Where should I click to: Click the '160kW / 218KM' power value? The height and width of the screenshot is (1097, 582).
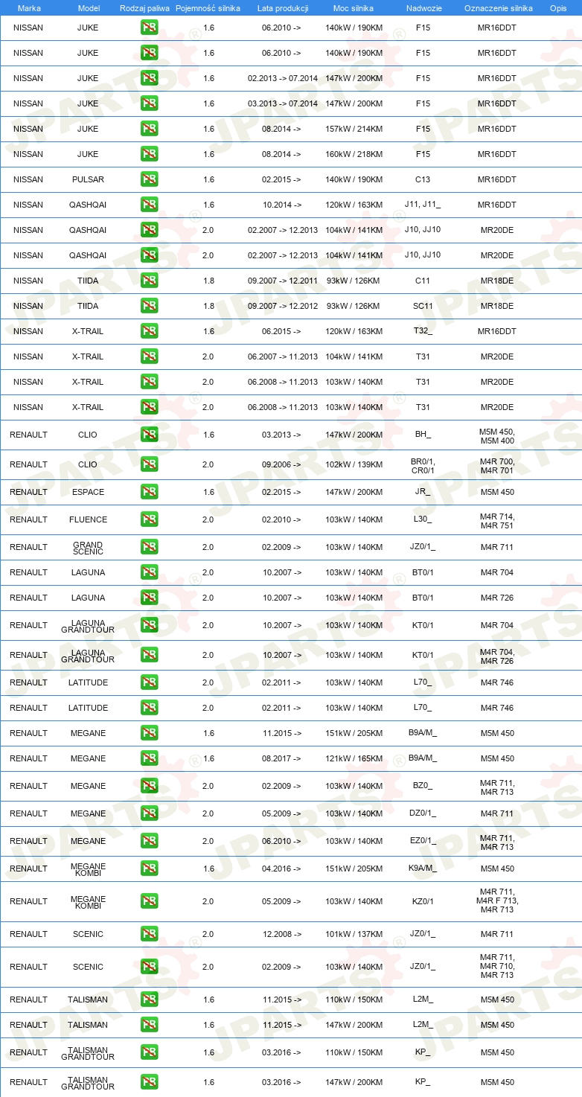point(354,154)
